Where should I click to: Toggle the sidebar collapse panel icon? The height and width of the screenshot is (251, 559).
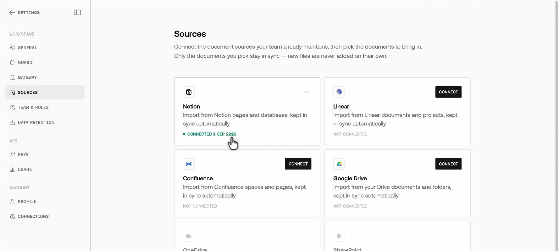pyautogui.click(x=77, y=13)
